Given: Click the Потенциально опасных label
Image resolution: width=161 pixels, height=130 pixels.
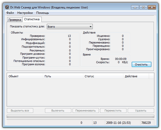Looking at the screenshot, I should pos(29,61).
